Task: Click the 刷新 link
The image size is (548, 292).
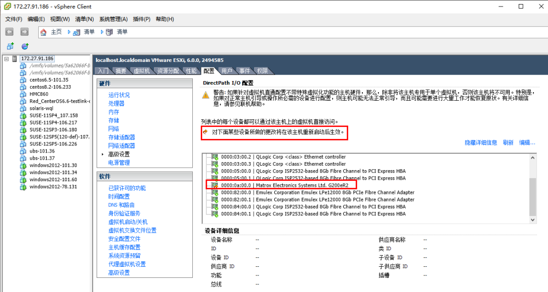Action: 508,142
